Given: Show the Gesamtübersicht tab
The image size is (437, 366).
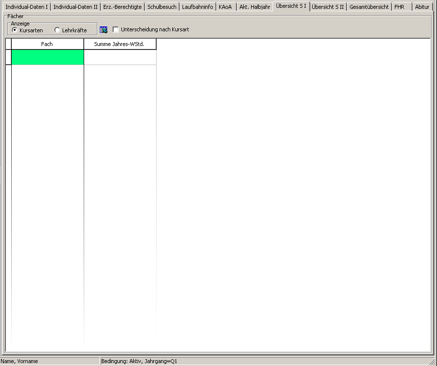Looking at the screenshot, I should pos(368,7).
